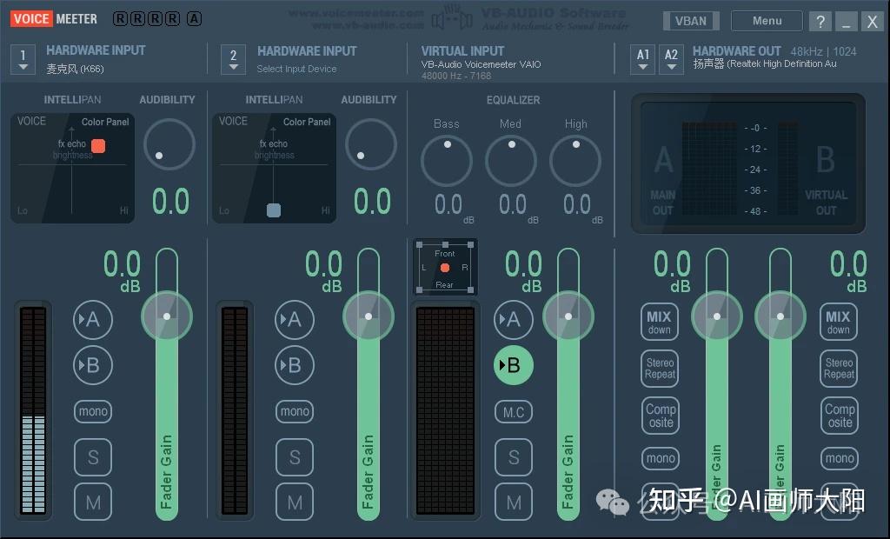Click Color Panel label on Input 2 Intellipan
Viewport: 890px width, 539px height.
click(x=307, y=122)
